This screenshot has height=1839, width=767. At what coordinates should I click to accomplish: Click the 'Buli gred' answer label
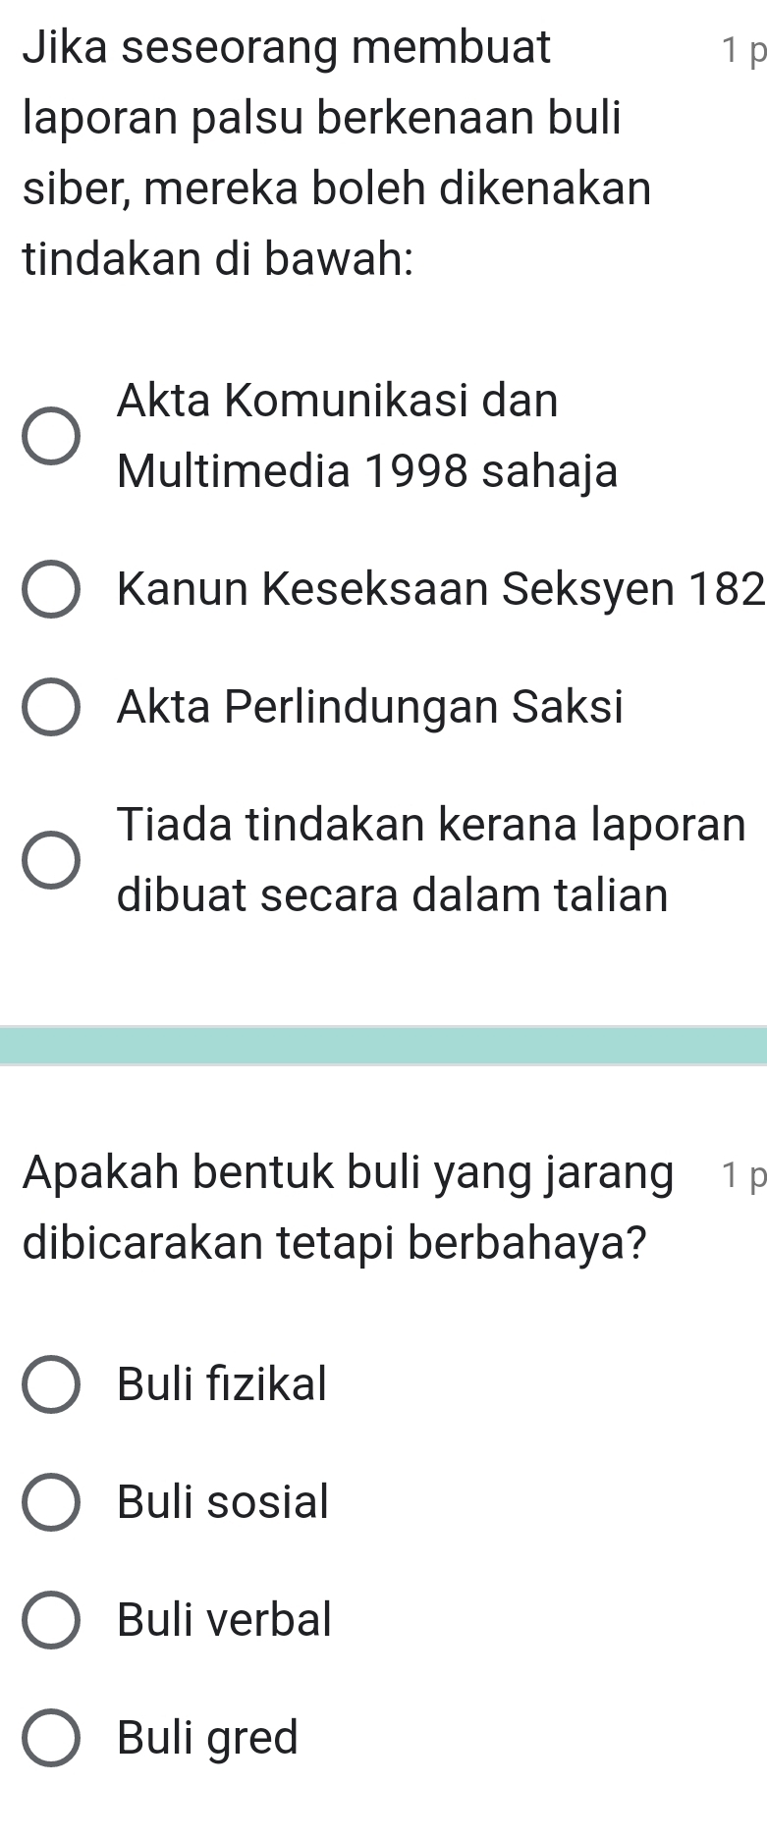click(207, 1738)
